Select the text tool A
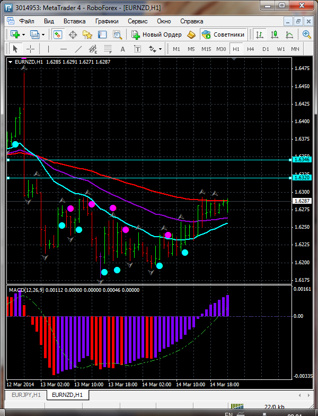The width and height of the screenshot is (318, 416). click(x=122, y=49)
